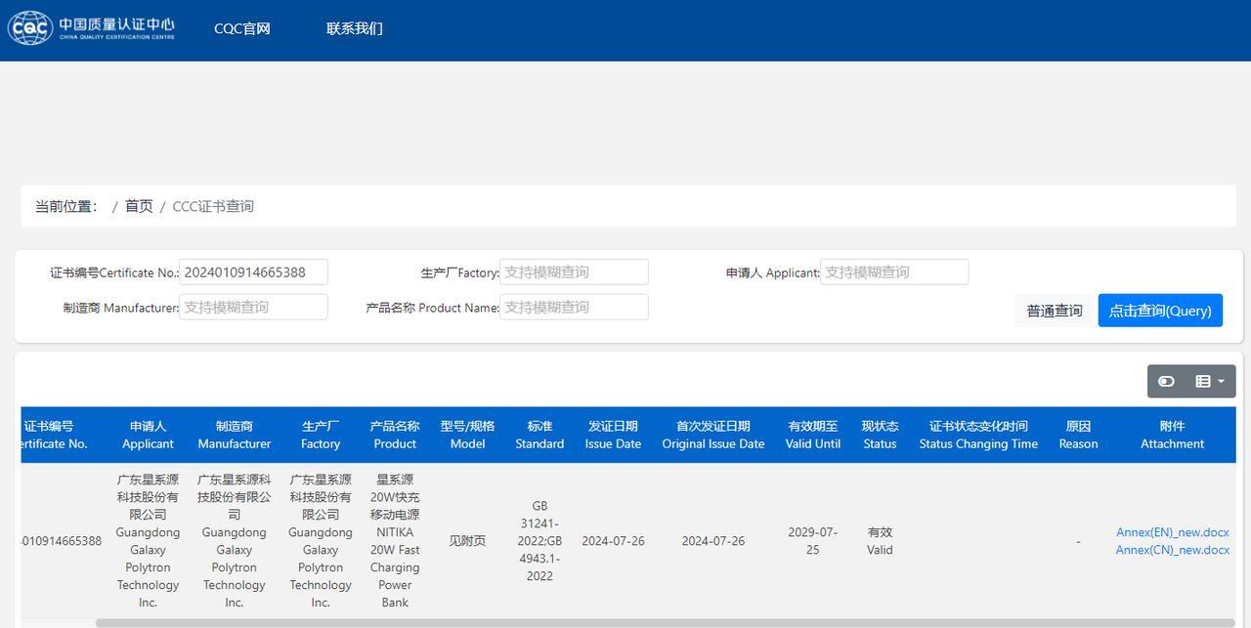Click the 标准 Standard column header
The image size is (1251, 628).
pyautogui.click(x=539, y=435)
